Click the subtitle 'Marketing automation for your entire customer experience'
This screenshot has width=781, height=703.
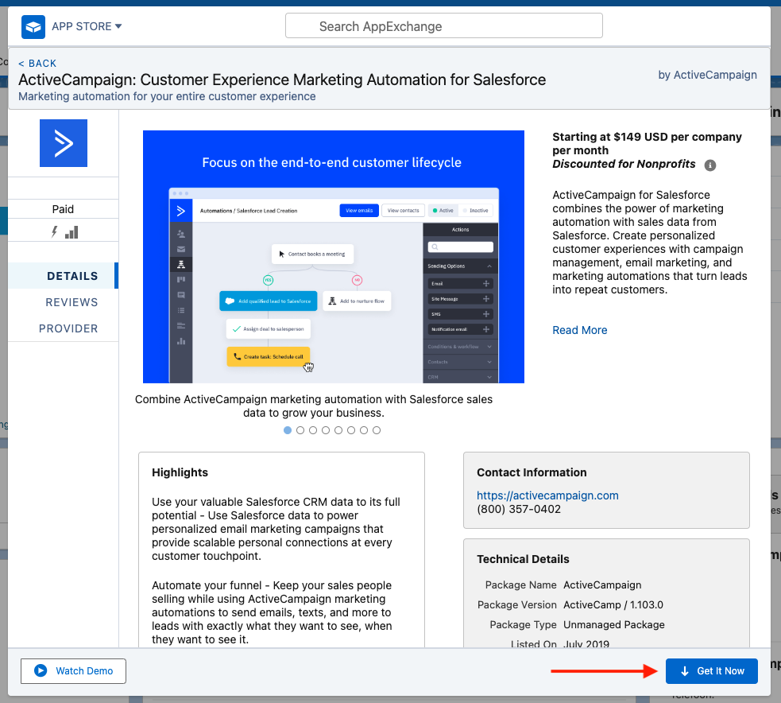[167, 97]
